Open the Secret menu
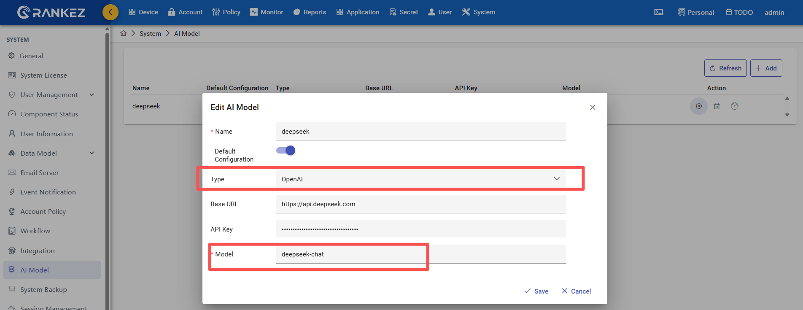 404,12
